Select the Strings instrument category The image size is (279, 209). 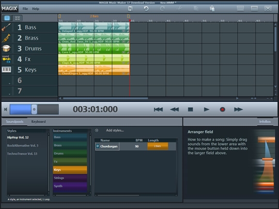(x=70, y=178)
